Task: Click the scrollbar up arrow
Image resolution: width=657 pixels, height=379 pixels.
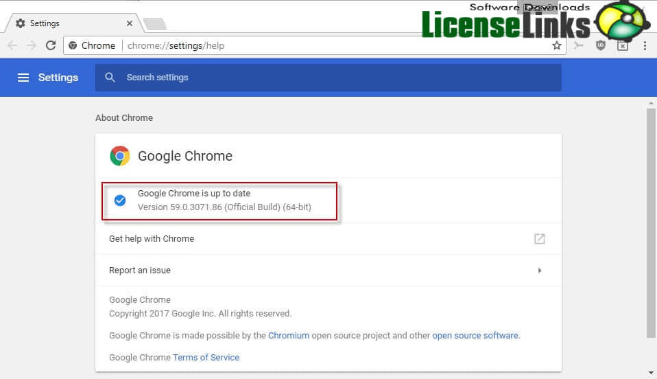Action: 651,103
